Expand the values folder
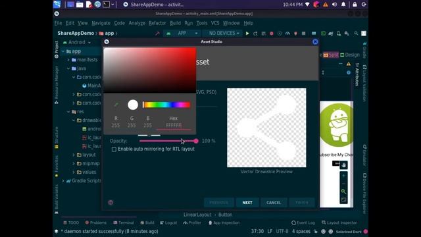The width and height of the screenshot is (421, 237). pos(74,172)
